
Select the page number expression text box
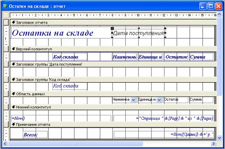164,118
